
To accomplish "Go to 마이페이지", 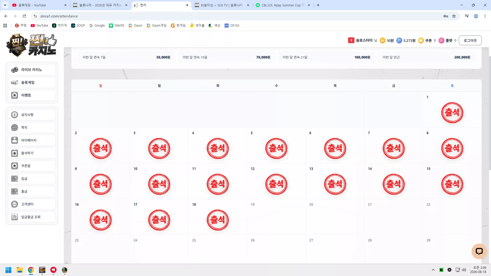I will click(x=32, y=140).
